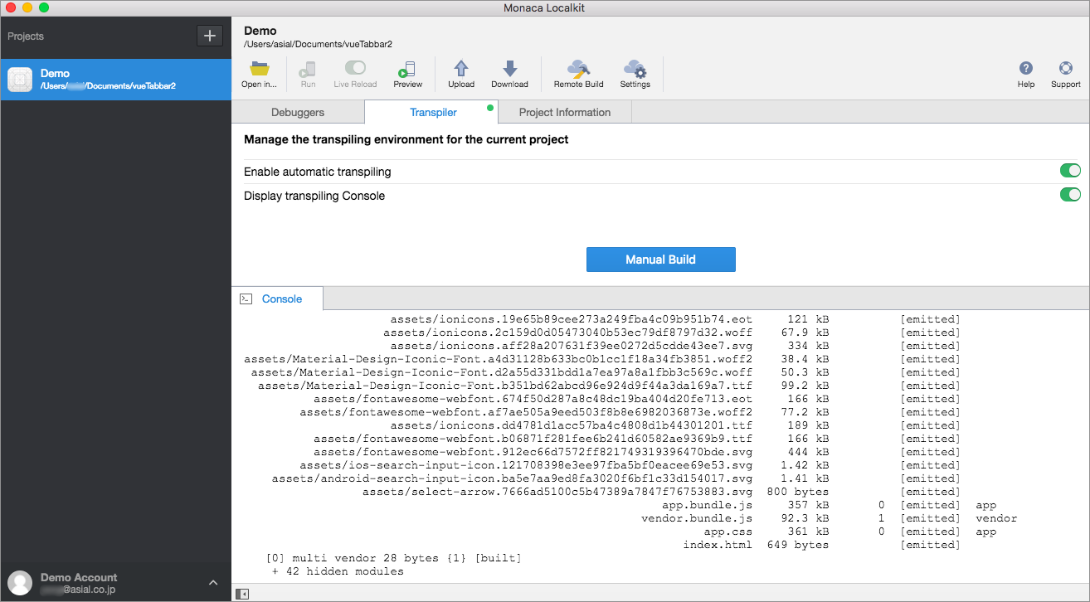Click the Projects sidebar heading
The image size is (1090, 602).
[x=26, y=36]
